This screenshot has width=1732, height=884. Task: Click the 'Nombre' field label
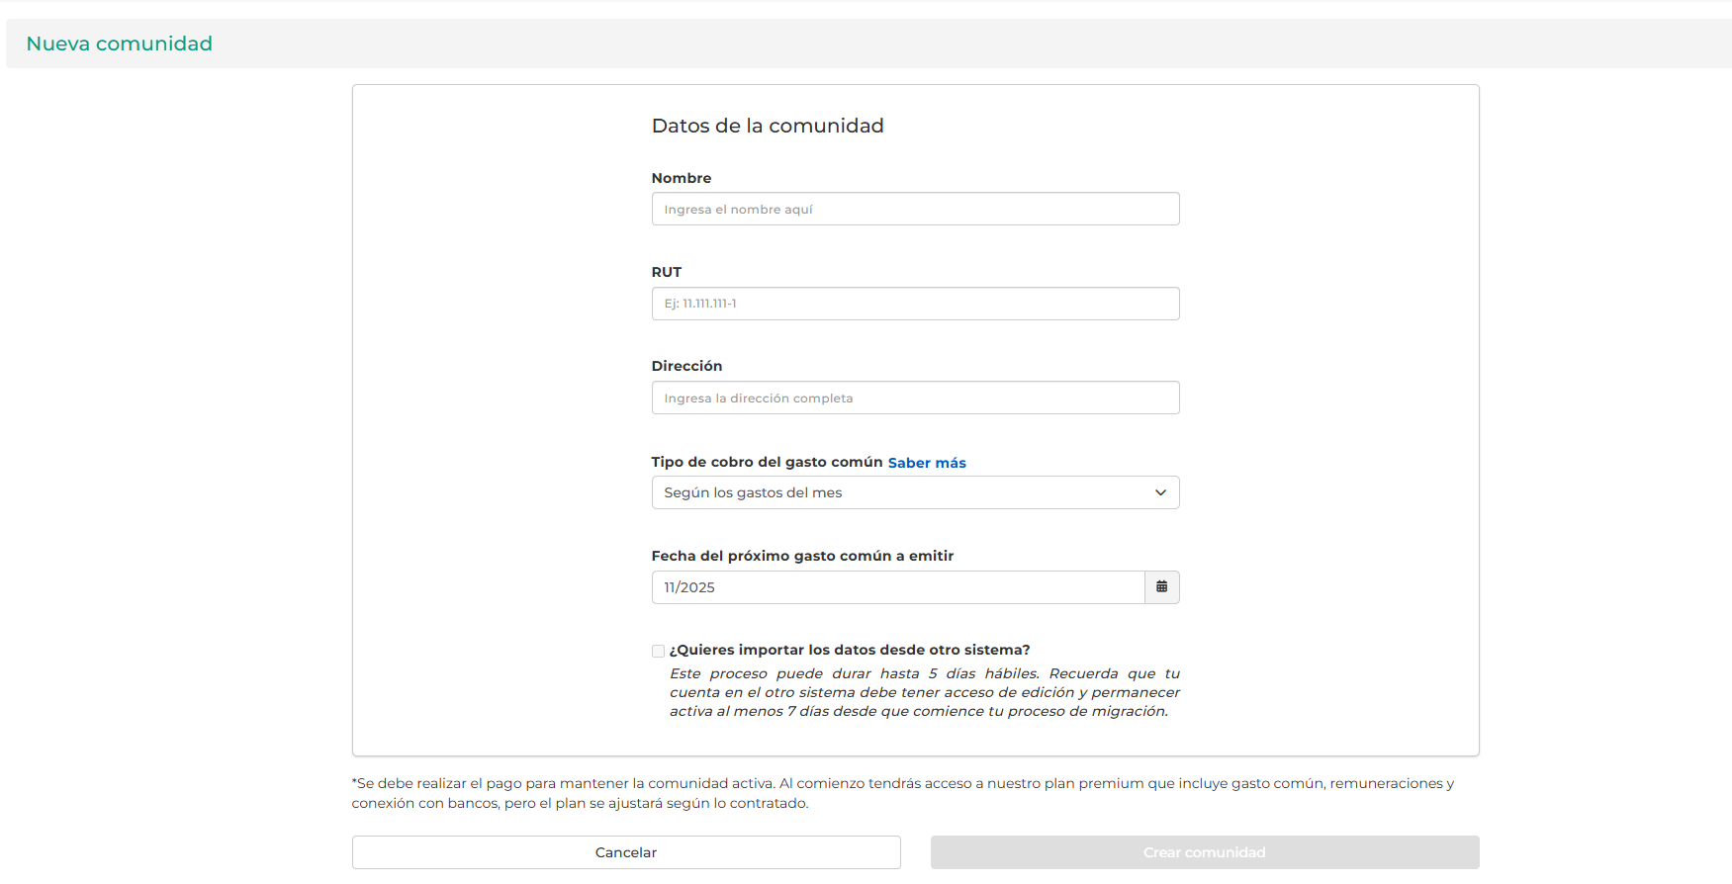681,178
